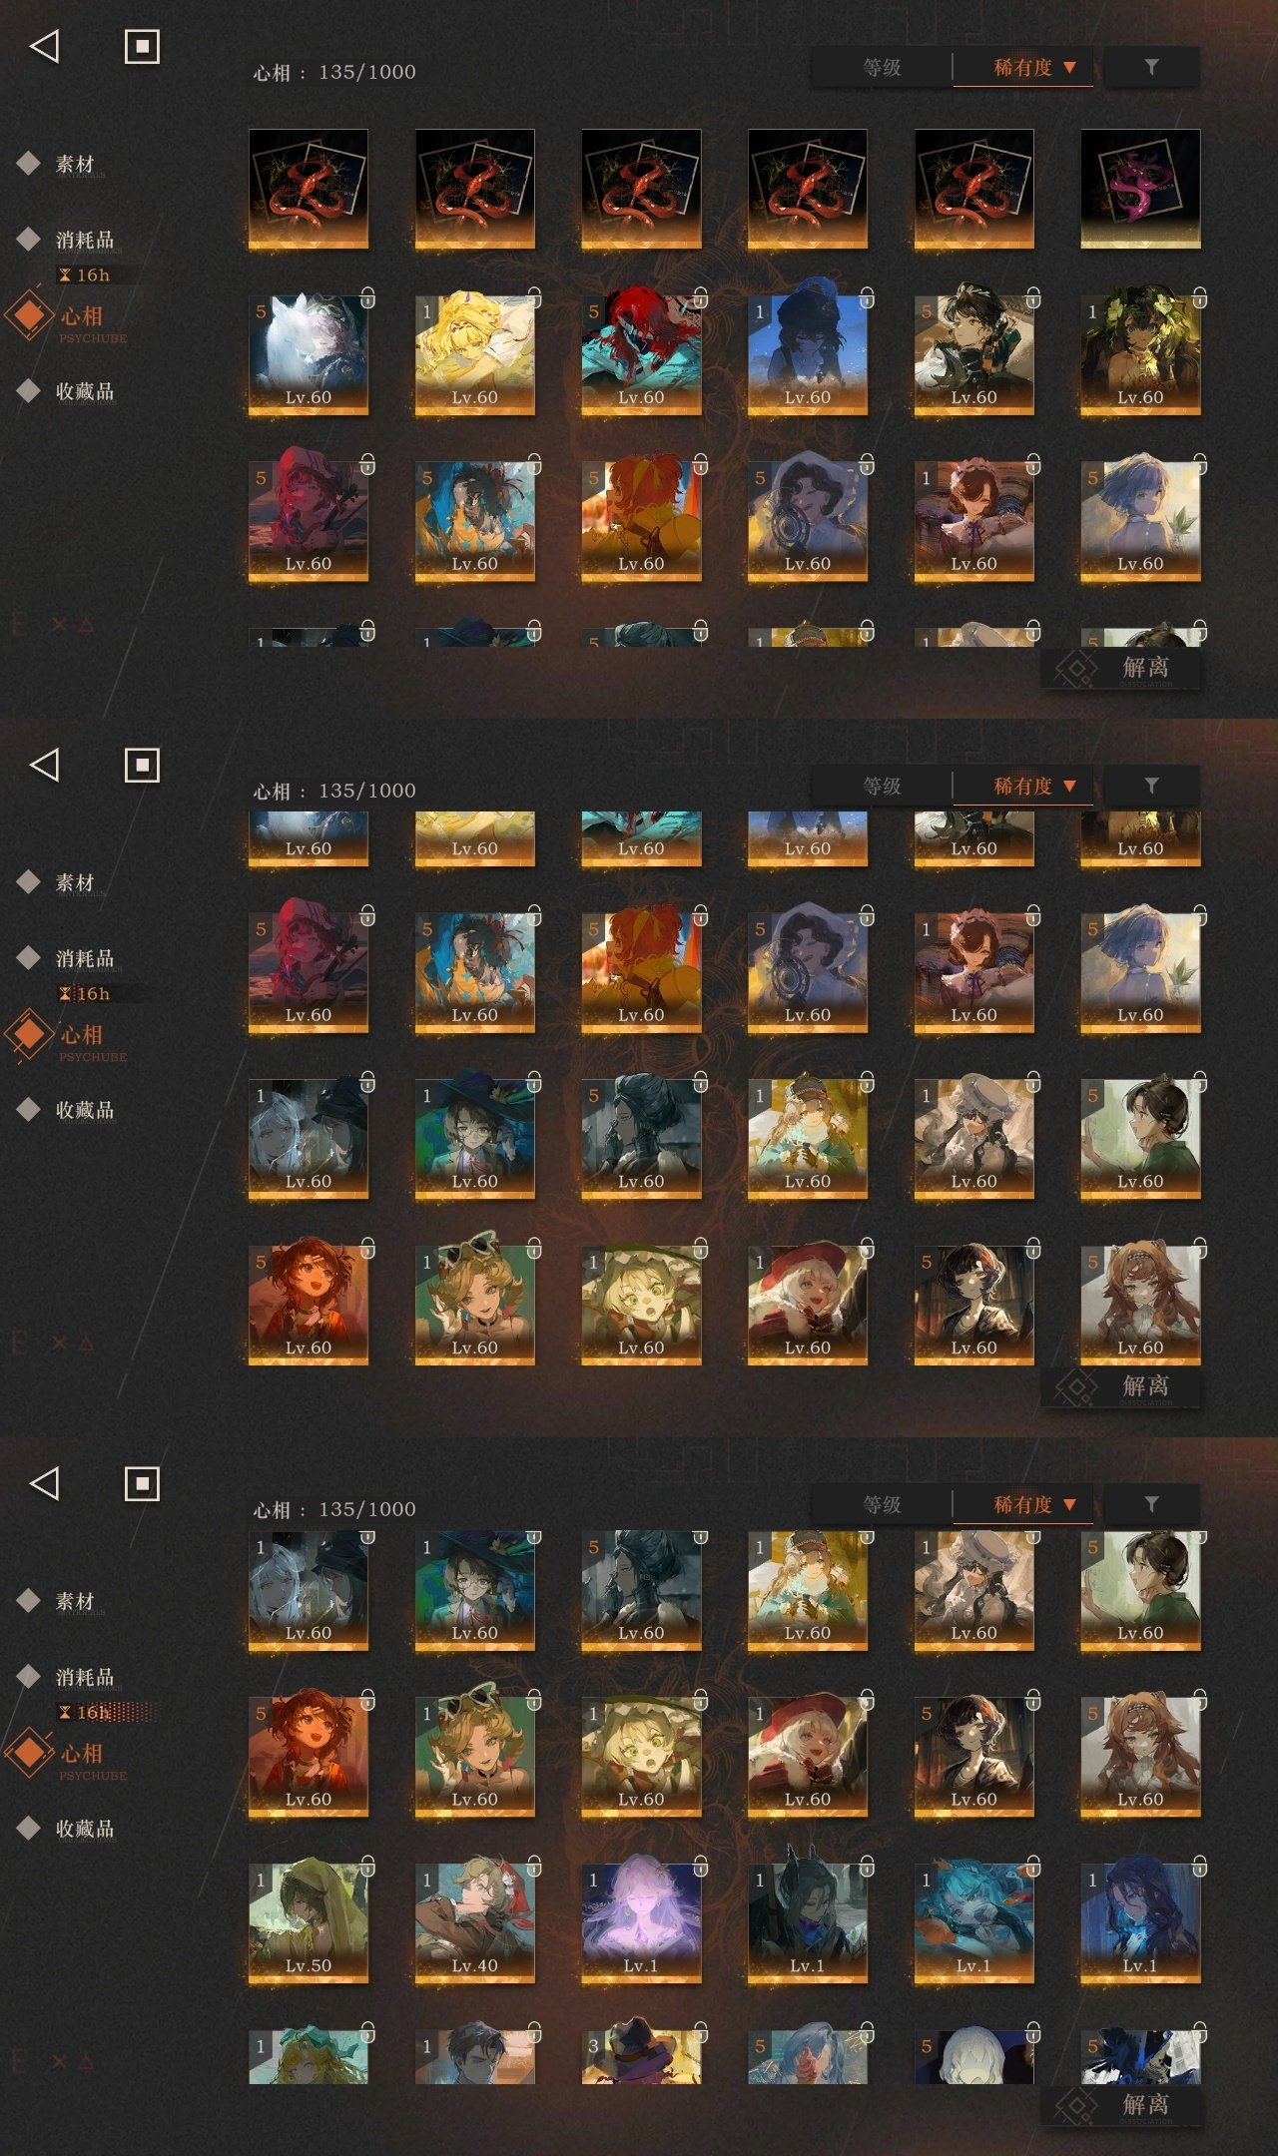1278x2156 pixels.
Task: Open the funnel filter in the topmost screen
Action: click(1151, 67)
